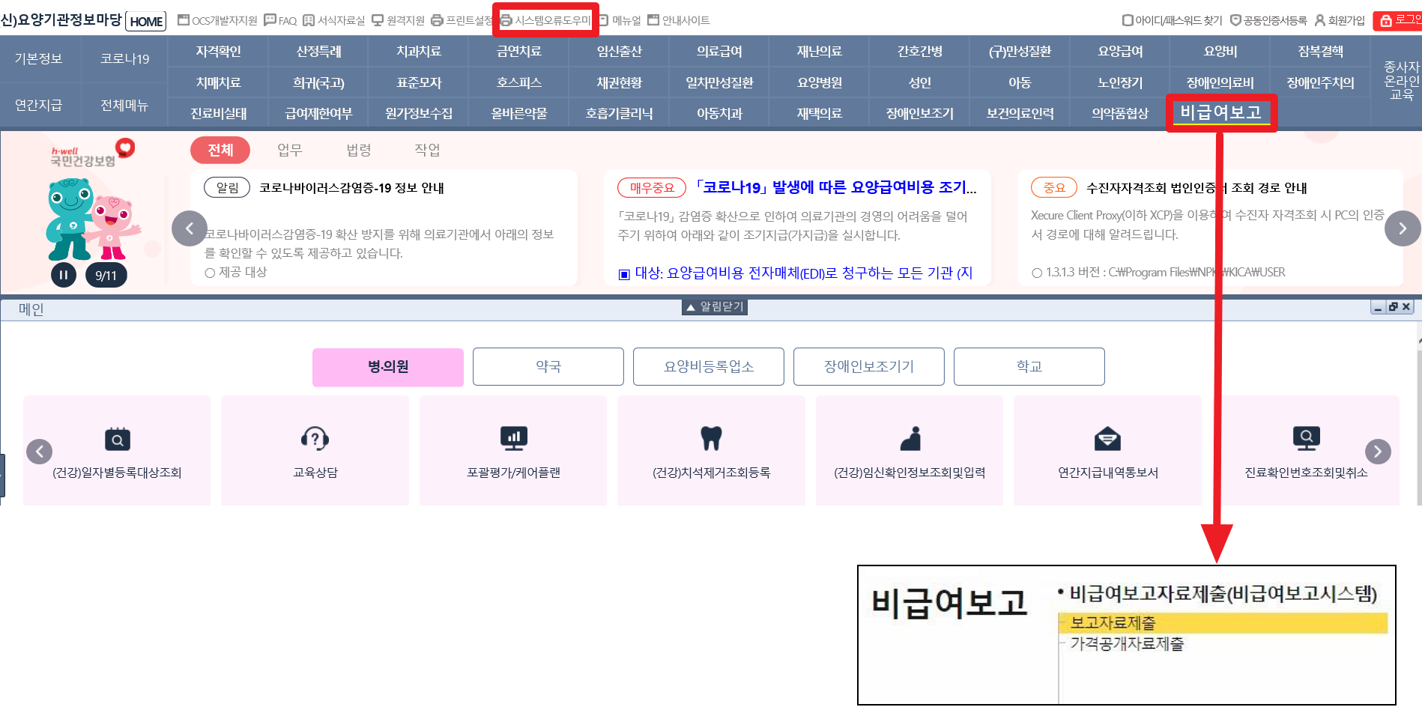Open the 비급여보고 menu item

click(x=1220, y=112)
